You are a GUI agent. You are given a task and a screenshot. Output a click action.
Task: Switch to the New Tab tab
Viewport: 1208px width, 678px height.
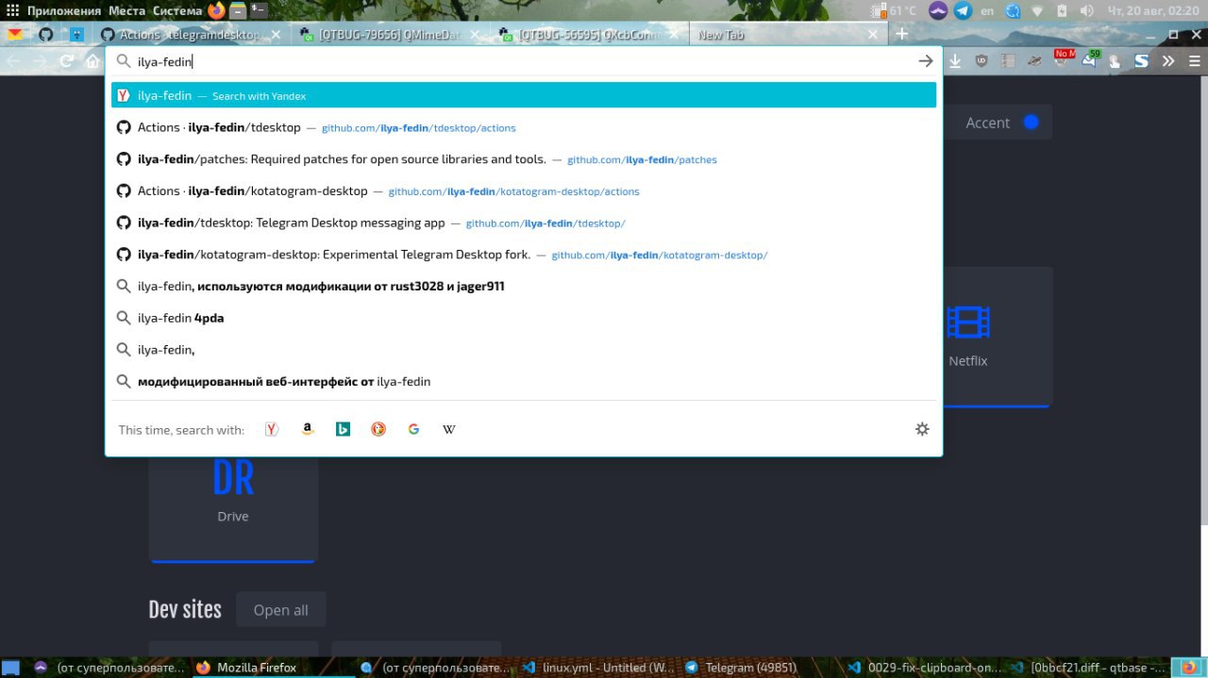[x=788, y=34]
